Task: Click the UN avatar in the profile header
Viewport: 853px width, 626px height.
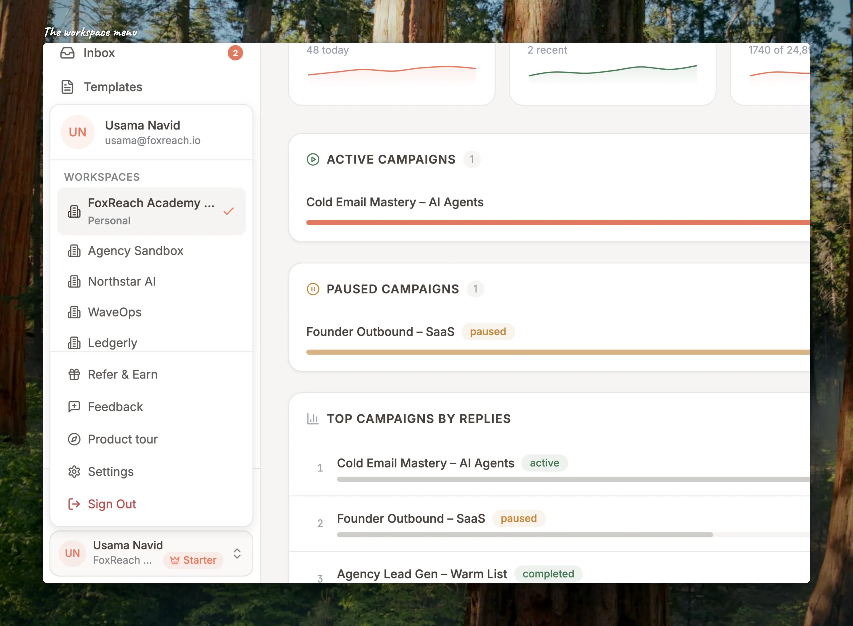Action: click(x=78, y=132)
